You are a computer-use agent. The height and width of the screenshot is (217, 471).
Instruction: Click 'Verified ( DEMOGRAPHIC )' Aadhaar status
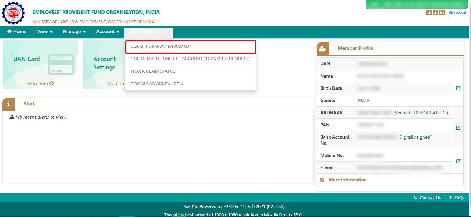(x=422, y=113)
